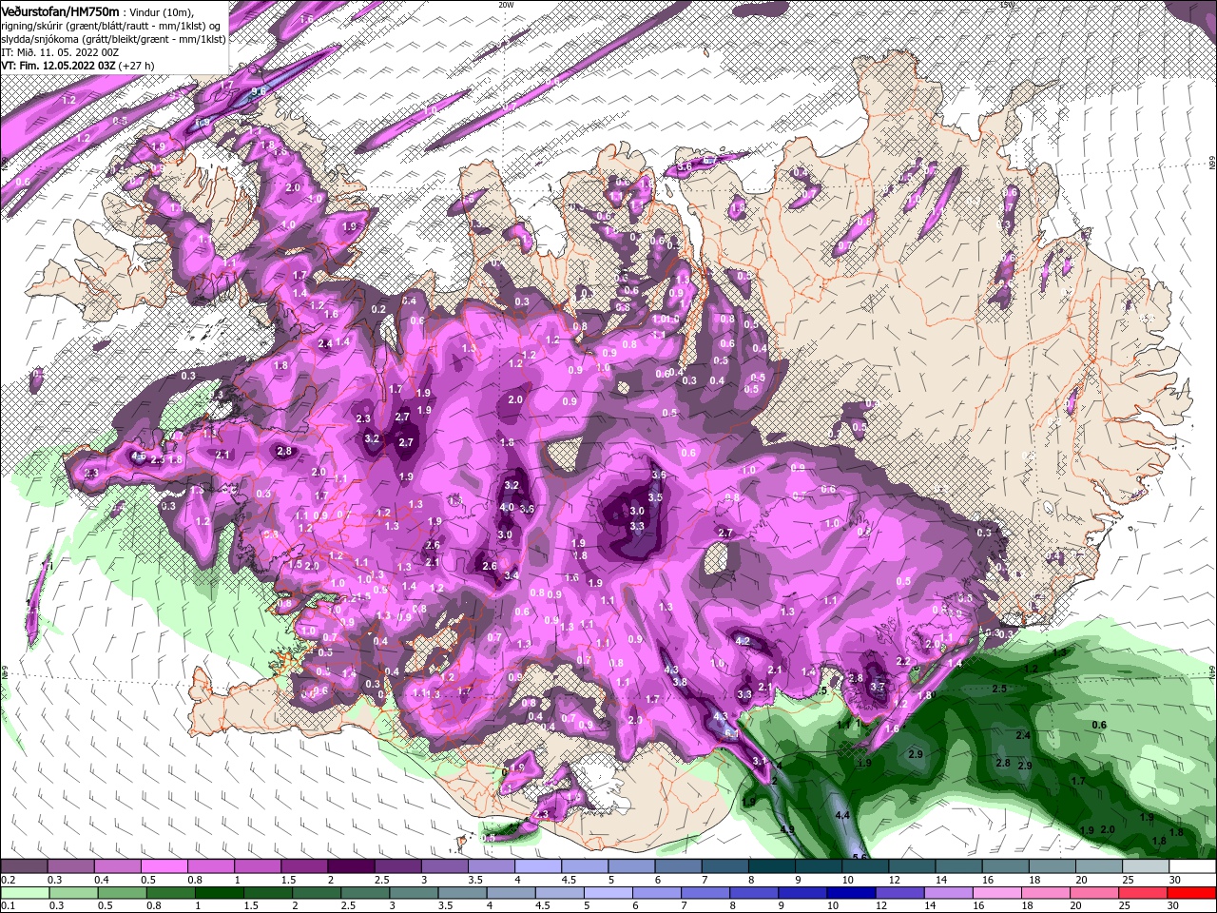1217x913 pixels.
Task: Pick bottom-row blue swatch between 8 and 9
Action: tap(755, 892)
